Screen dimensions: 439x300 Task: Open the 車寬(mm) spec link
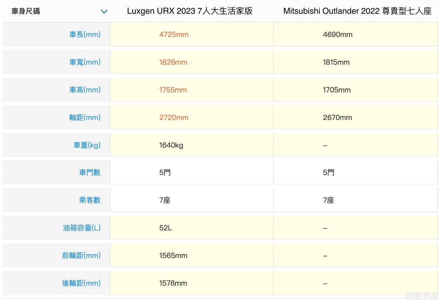tap(85, 62)
